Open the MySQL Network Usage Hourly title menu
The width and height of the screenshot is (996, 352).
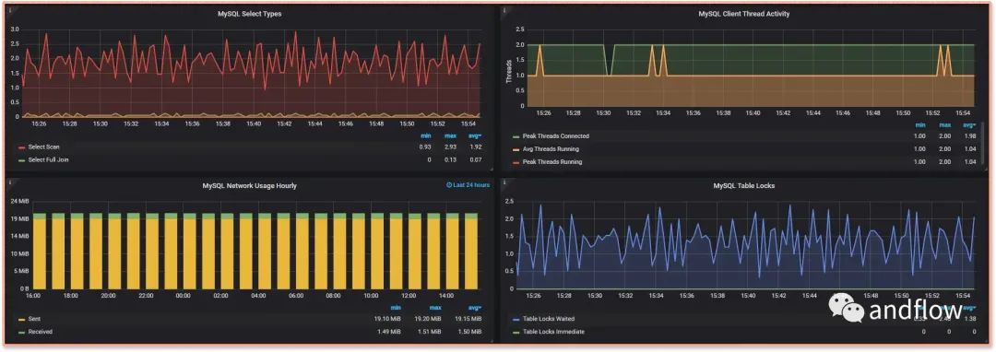pyautogui.click(x=250, y=186)
